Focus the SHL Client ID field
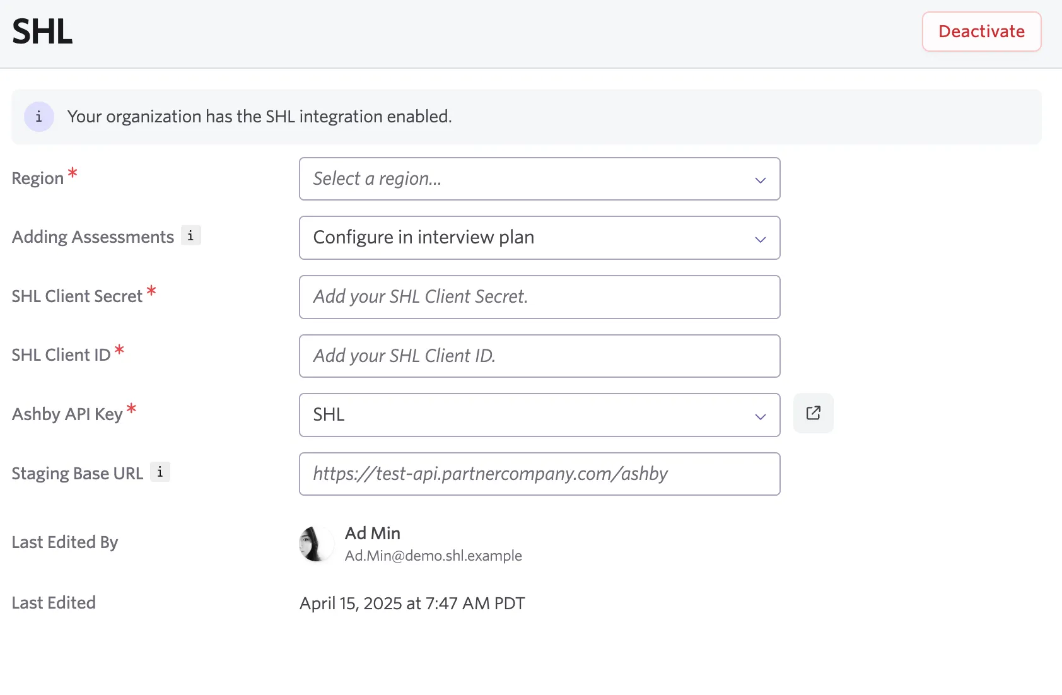Image resolution: width=1062 pixels, height=695 pixels. [540, 356]
